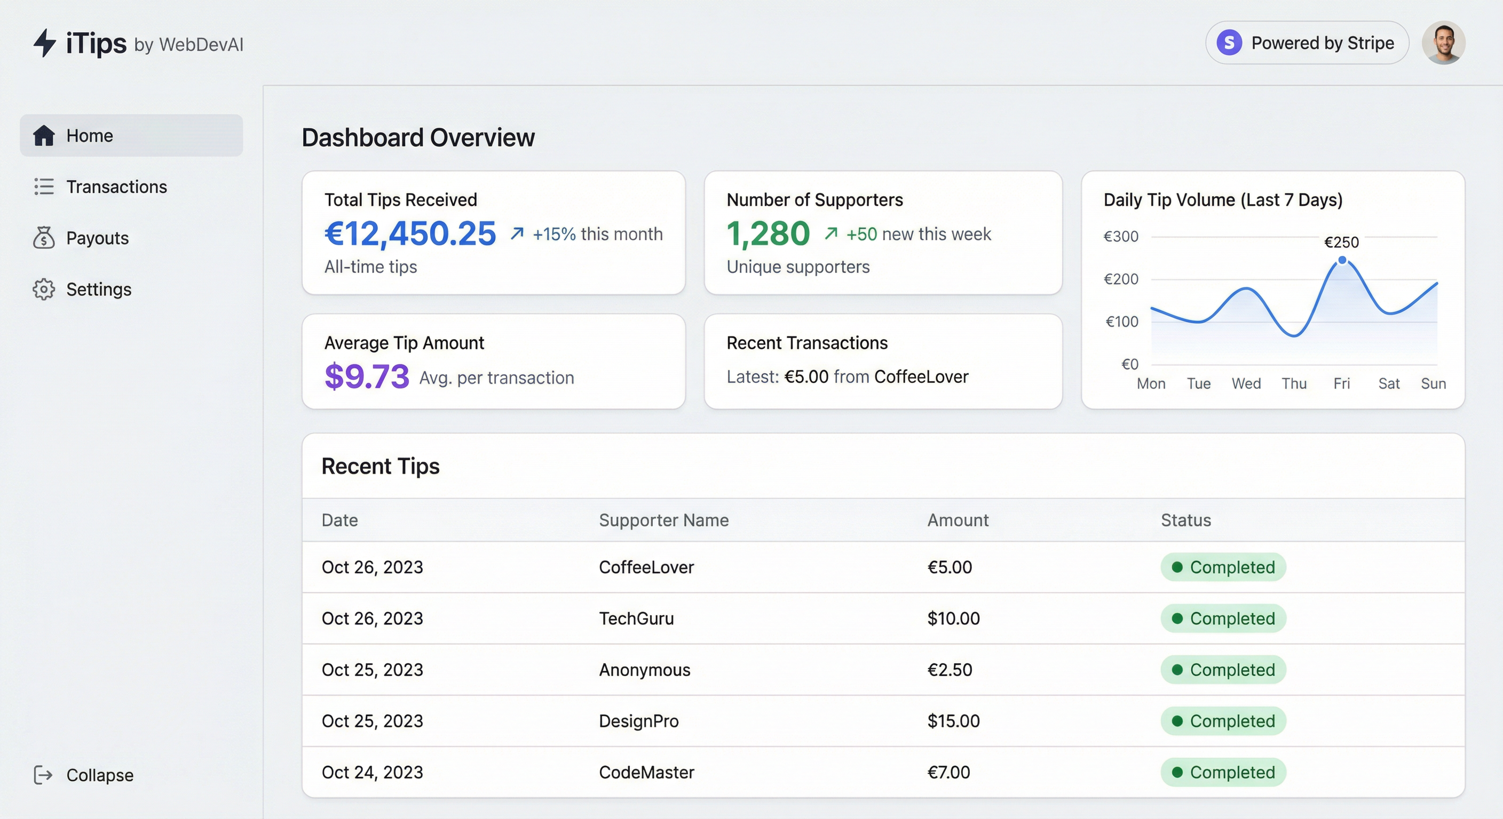Click the Powered by Stripe button
The height and width of the screenshot is (819, 1503).
coord(1307,43)
